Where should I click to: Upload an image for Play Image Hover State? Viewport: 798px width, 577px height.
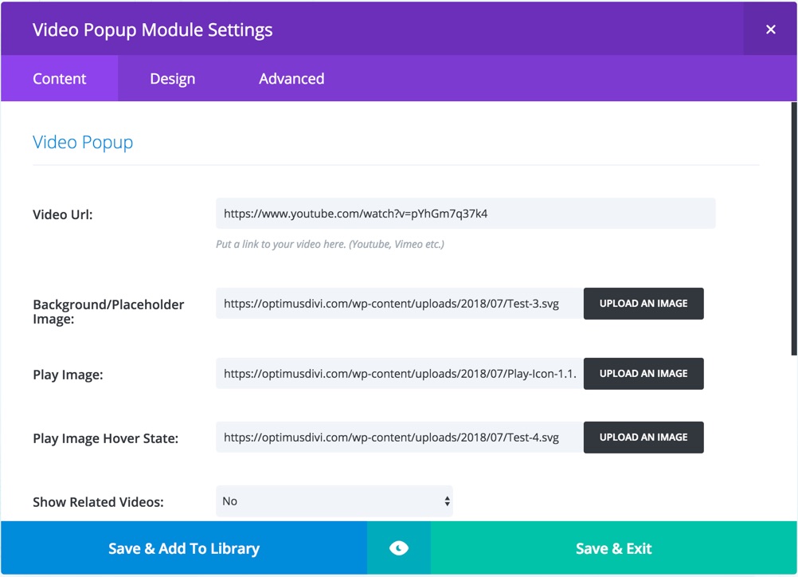pos(643,438)
